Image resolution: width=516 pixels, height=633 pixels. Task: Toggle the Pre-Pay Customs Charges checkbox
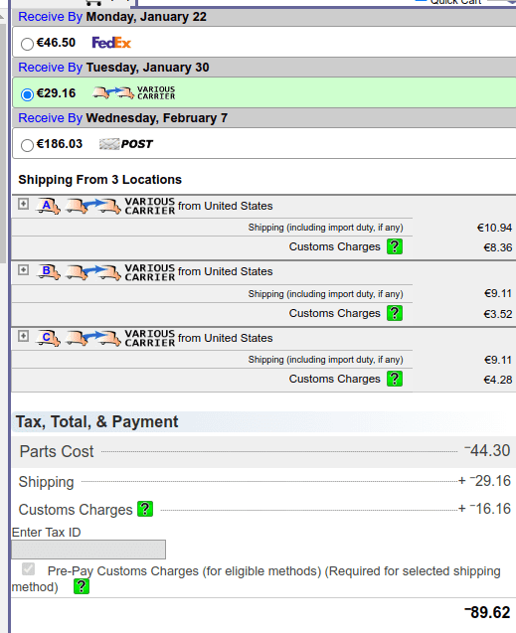(x=28, y=569)
